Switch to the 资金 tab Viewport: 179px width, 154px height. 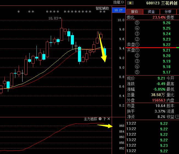coord(151,12)
